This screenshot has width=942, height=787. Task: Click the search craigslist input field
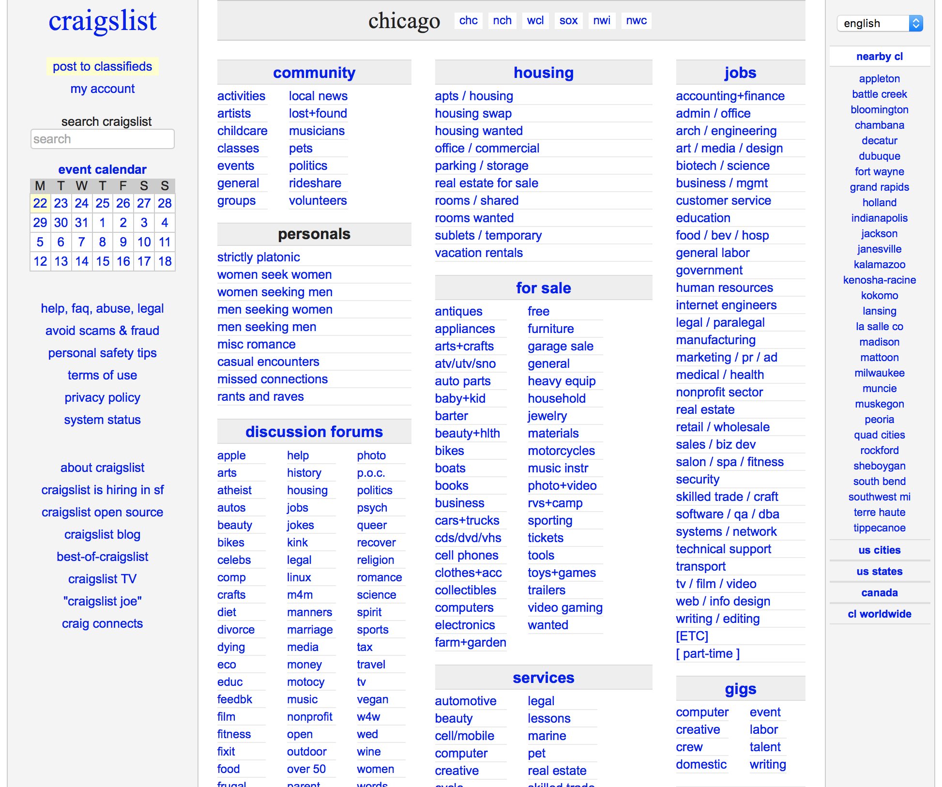pos(102,139)
